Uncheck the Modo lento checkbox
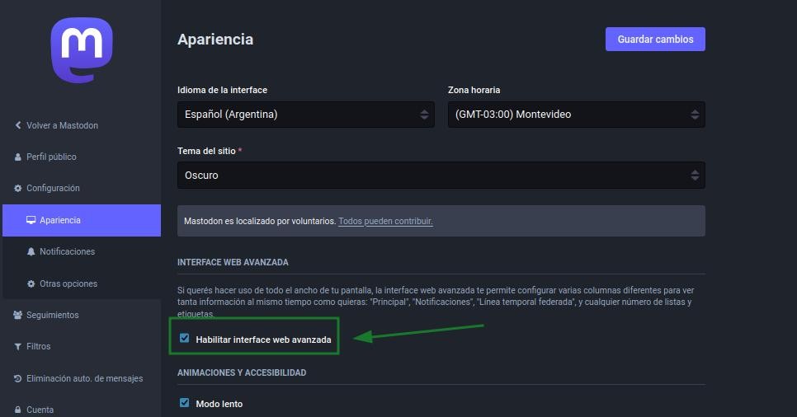This screenshot has height=417, width=797. (x=184, y=403)
